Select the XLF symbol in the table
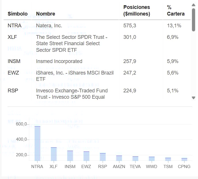Viewport: 198px width, 179px height. [12, 37]
